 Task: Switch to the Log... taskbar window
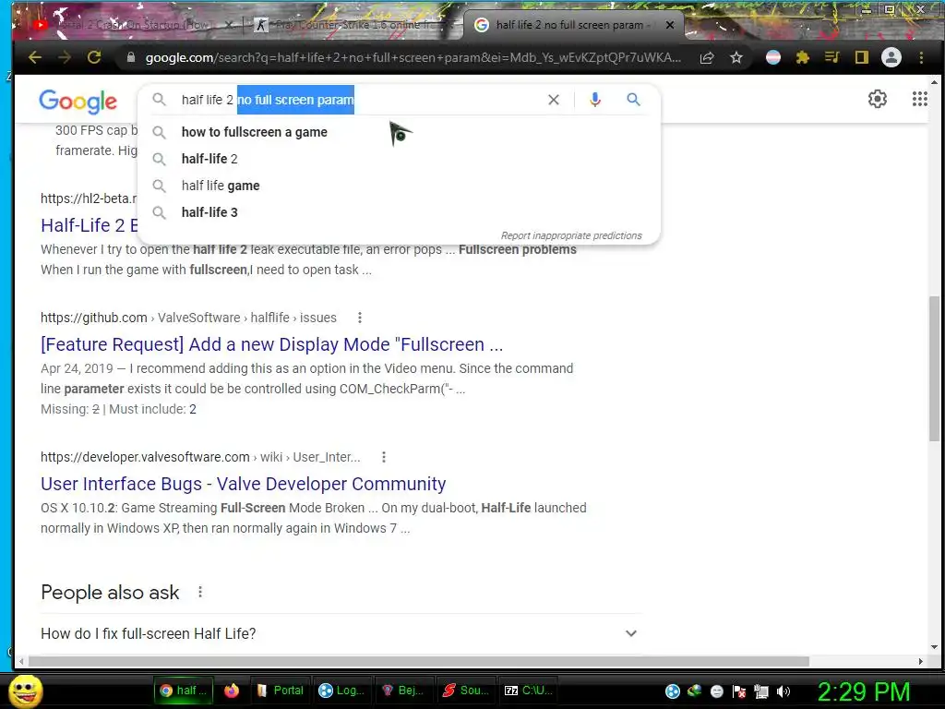coord(341,691)
